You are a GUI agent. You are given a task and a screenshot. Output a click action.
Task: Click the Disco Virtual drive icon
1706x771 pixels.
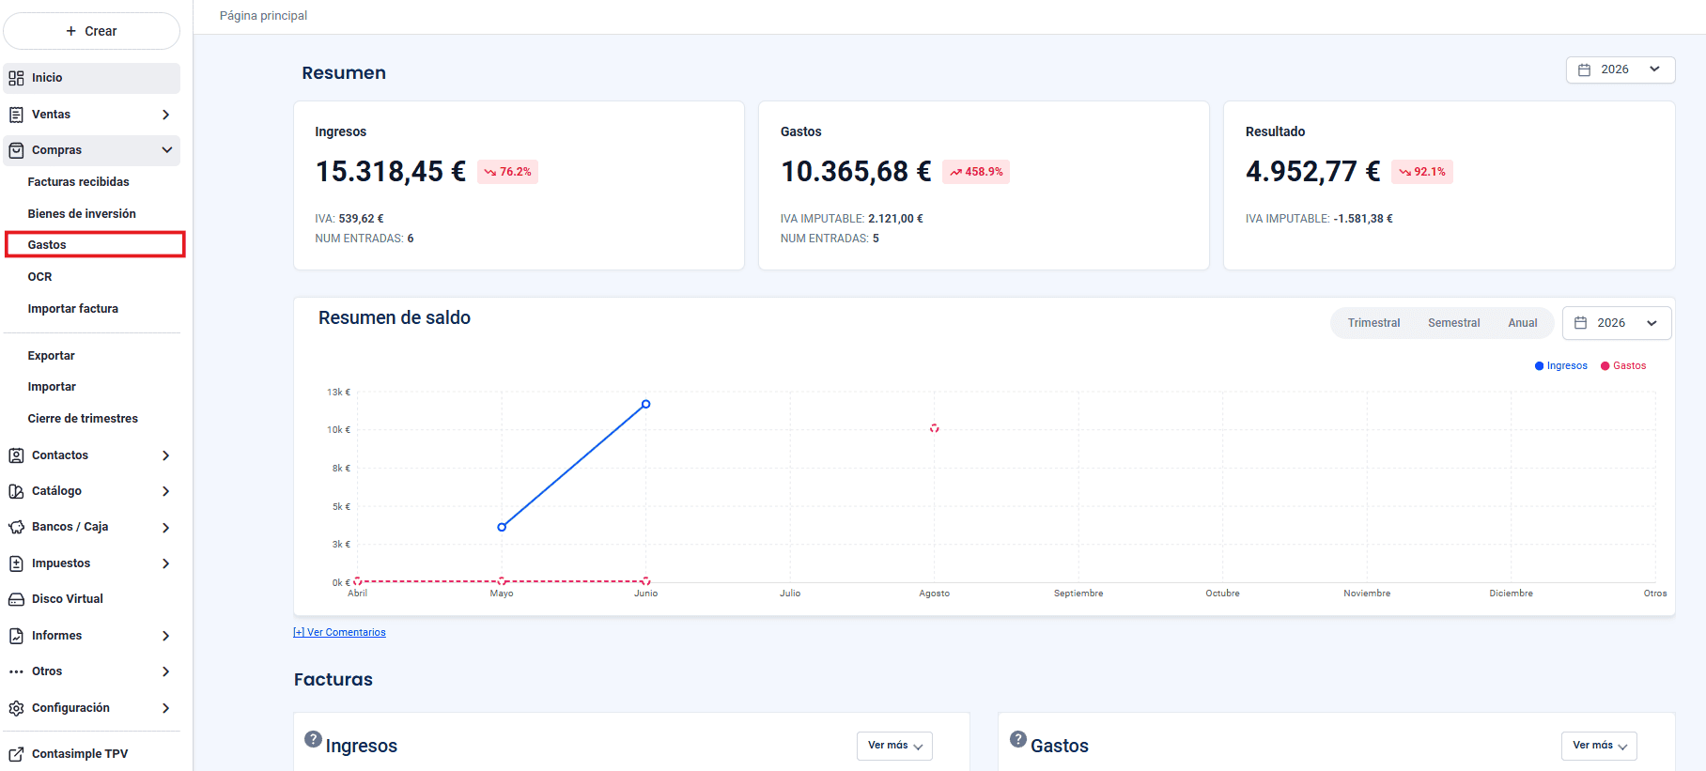click(x=16, y=599)
